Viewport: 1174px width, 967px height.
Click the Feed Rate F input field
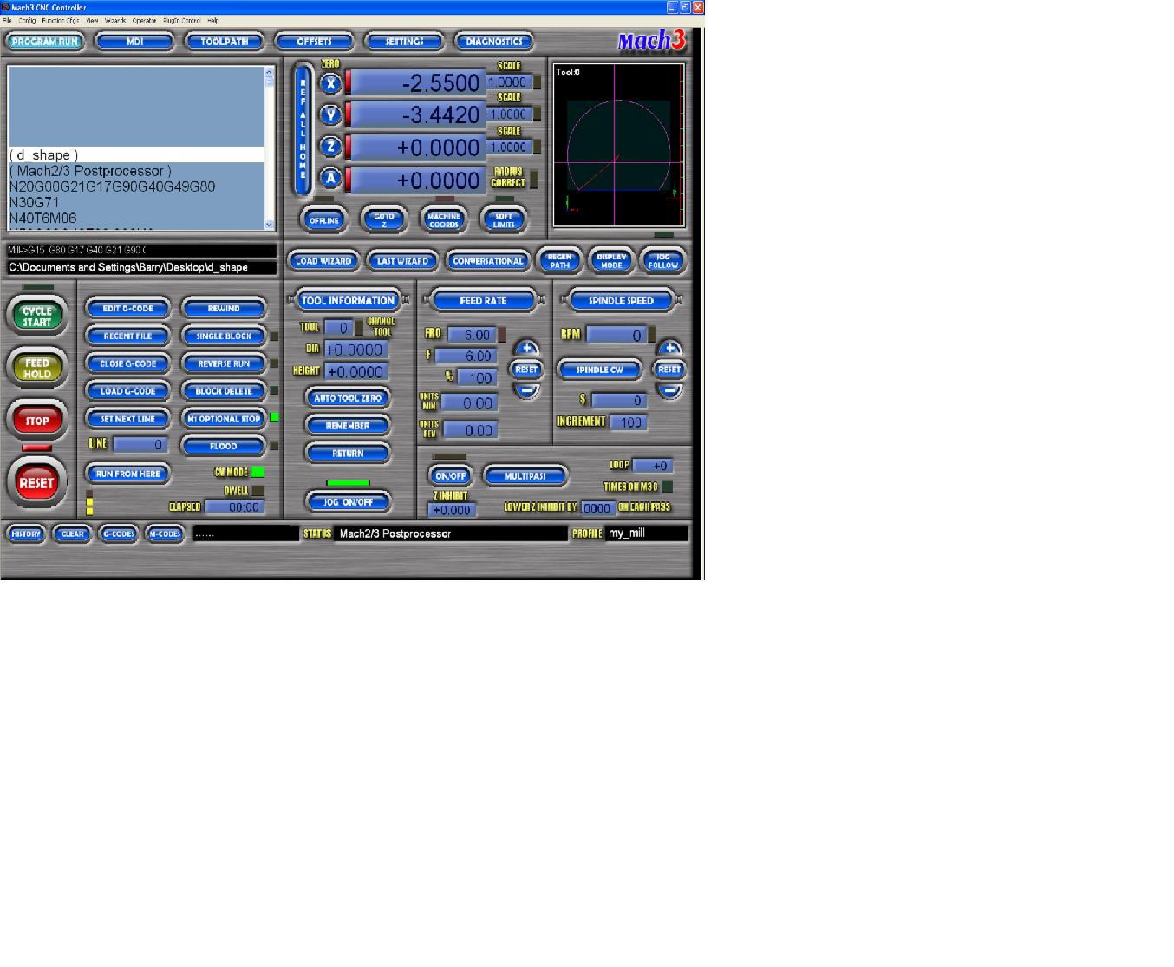tap(466, 356)
